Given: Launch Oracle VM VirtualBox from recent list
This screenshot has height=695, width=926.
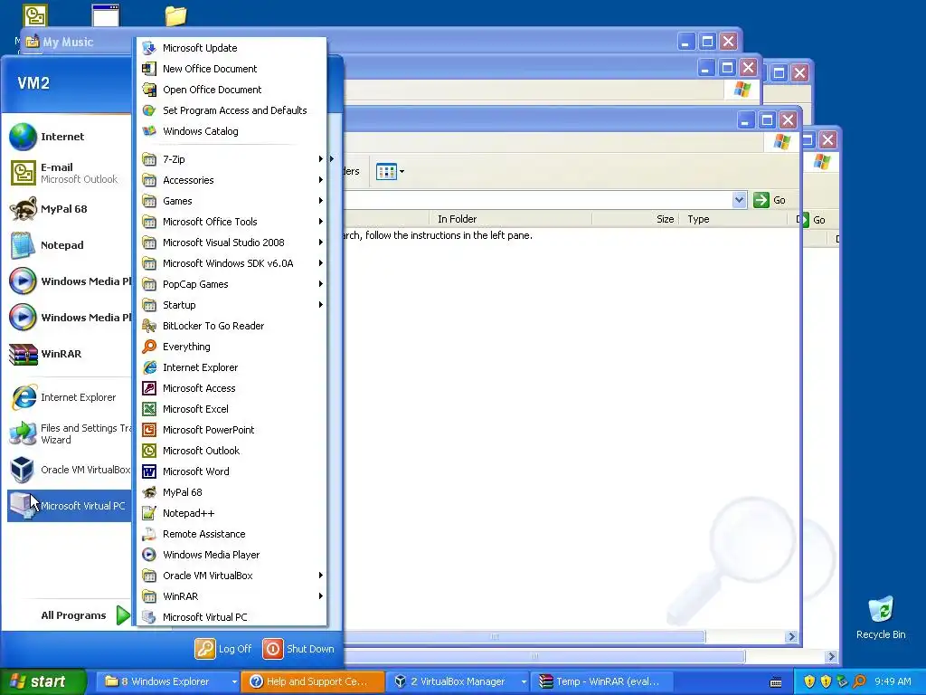Looking at the screenshot, I should click(x=69, y=470).
